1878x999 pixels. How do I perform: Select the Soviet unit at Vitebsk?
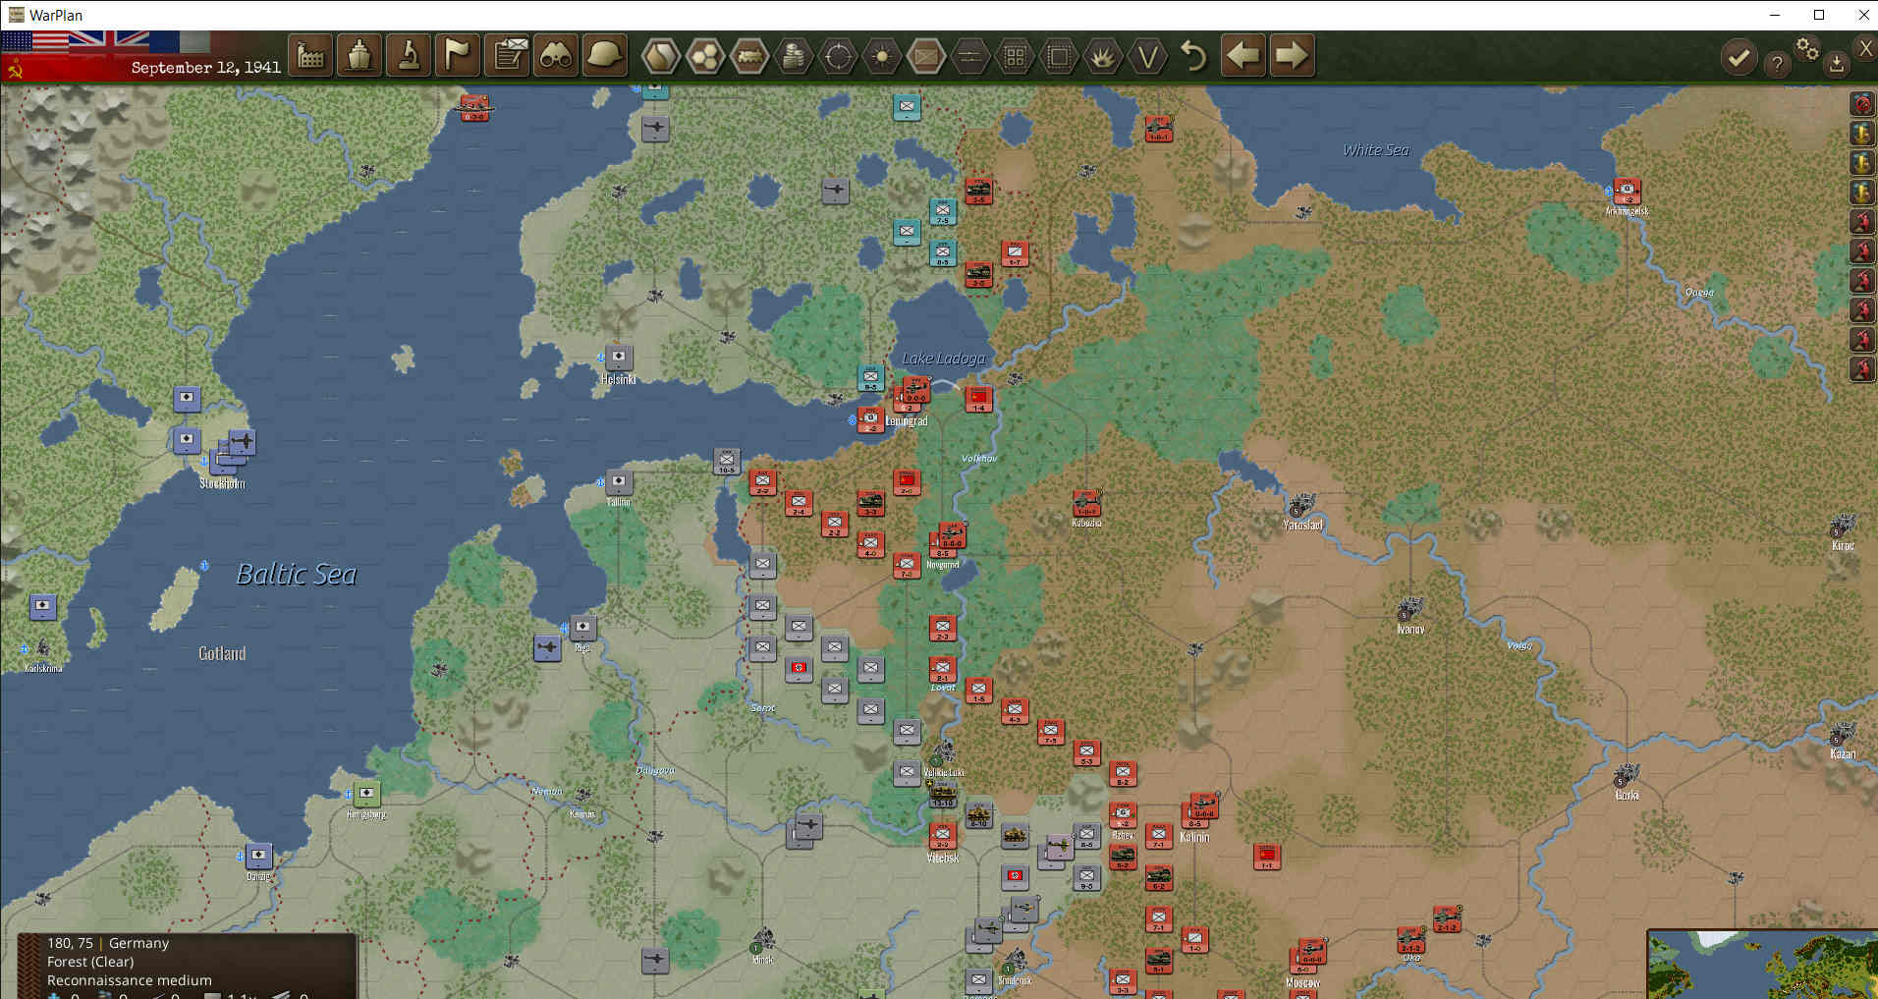click(x=942, y=836)
